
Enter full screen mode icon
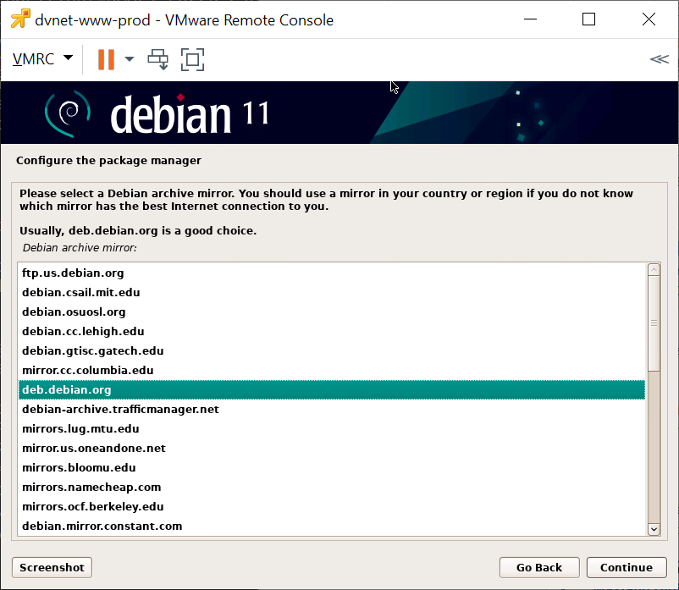193,59
